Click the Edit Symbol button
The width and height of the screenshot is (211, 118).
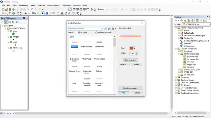click(131, 60)
